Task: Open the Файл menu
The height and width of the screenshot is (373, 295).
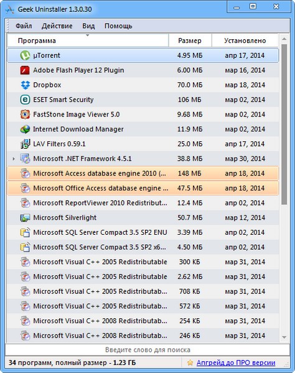Action: (x=24, y=26)
